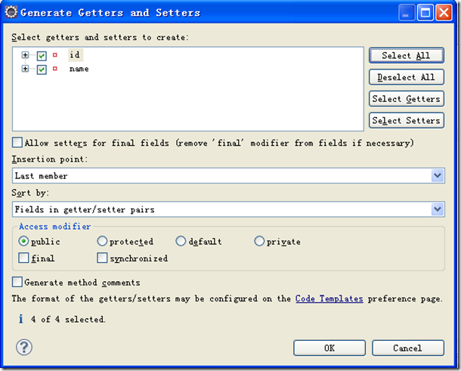Uncheck the name field checkbox
This screenshot has width=461, height=371.
click(x=42, y=69)
